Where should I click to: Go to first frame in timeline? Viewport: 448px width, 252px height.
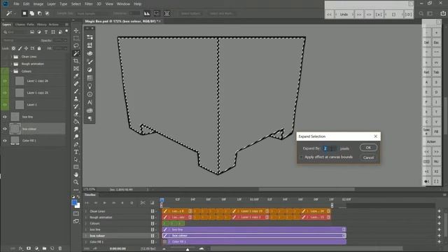tap(87, 203)
